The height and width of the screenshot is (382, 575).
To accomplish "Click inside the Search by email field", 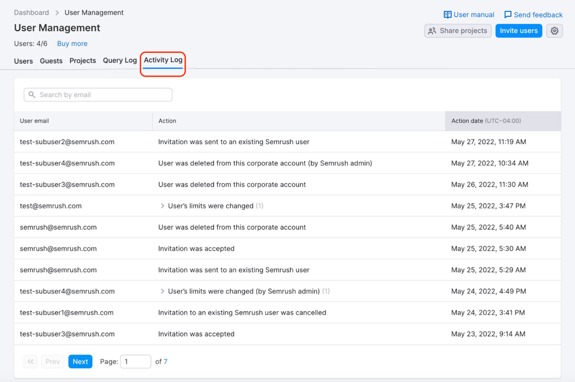I will (x=98, y=95).
